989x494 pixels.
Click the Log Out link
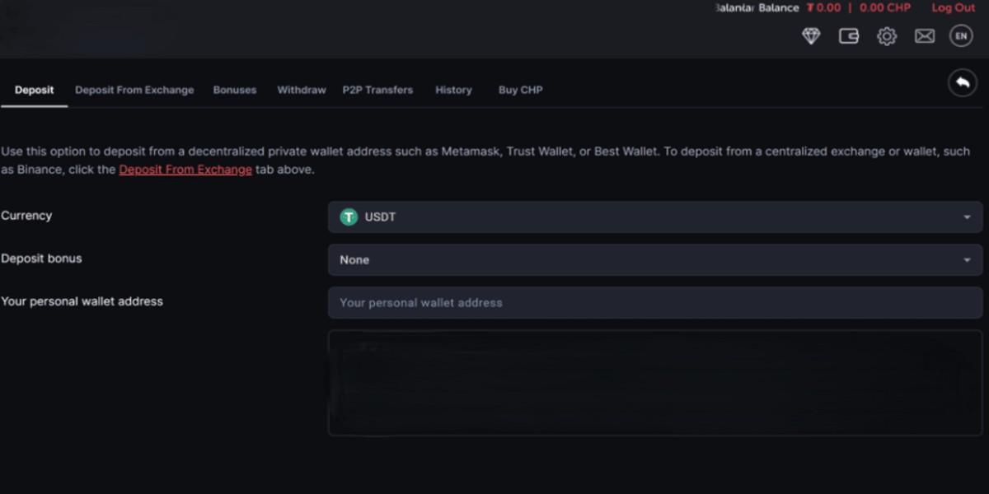point(953,8)
